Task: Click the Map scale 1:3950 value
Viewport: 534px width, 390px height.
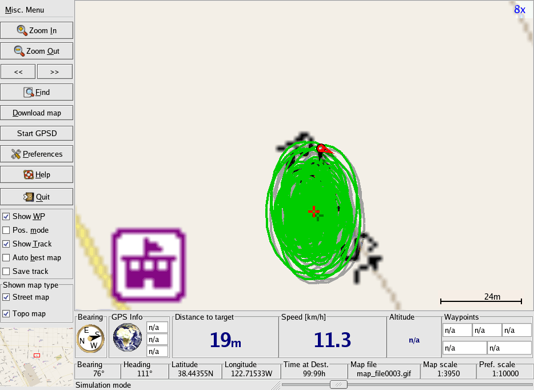Action: pyautogui.click(x=448, y=373)
